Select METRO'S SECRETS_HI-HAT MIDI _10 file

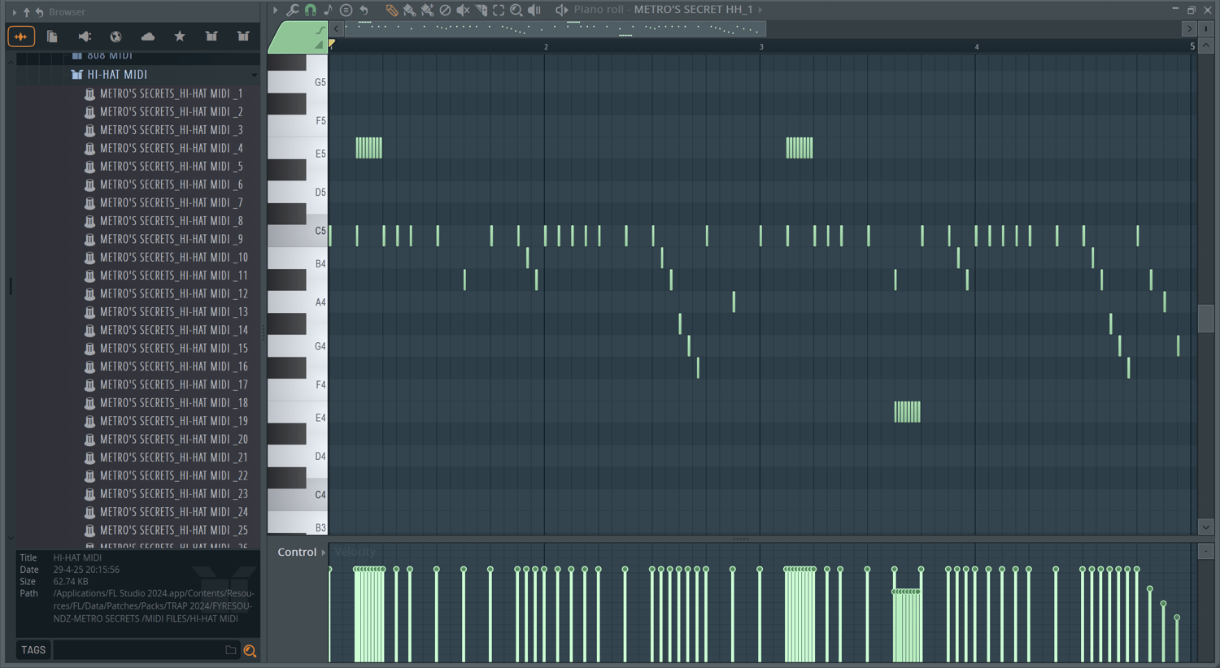coord(173,258)
